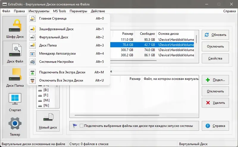This screenshot has width=238, height=147.
Task: Click Менеджер Автозагрузки menu icon
Action: pyautogui.click(x=32, y=53)
